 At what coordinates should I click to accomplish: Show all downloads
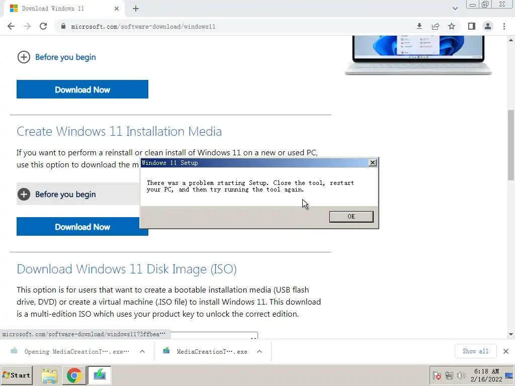pyautogui.click(x=475, y=351)
